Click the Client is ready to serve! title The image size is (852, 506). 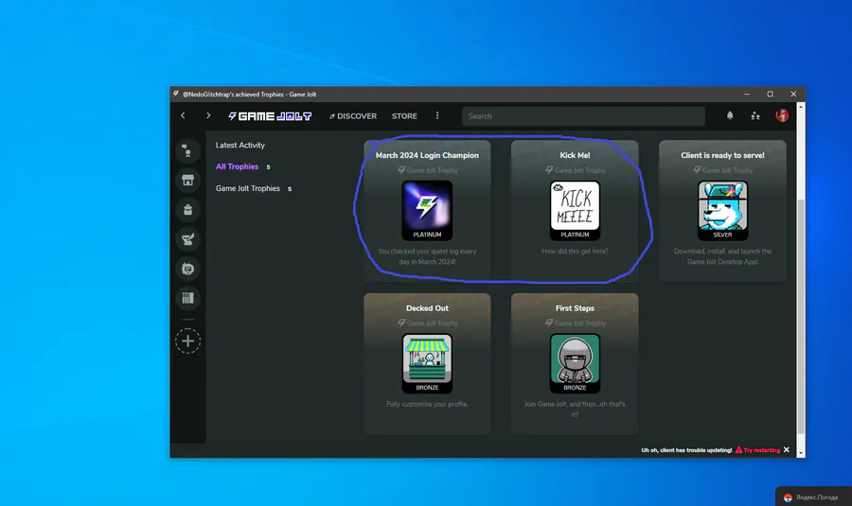(x=722, y=155)
